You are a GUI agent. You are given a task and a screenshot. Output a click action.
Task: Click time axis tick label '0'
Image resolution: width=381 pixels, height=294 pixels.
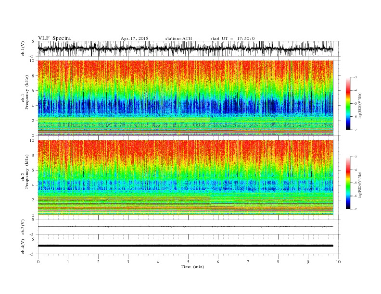38,262
